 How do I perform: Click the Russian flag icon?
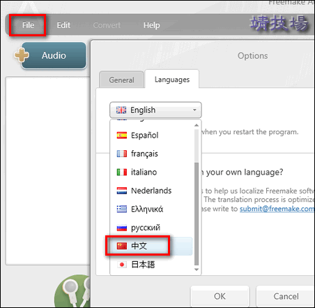pos(122,228)
